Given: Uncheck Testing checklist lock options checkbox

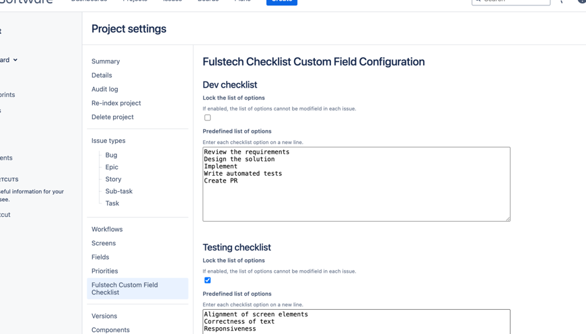Looking at the screenshot, I should 207,280.
